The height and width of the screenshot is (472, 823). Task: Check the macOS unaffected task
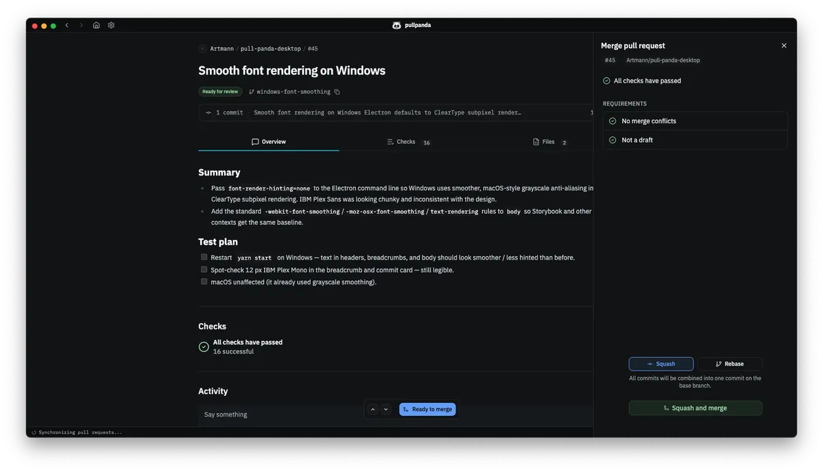point(204,282)
